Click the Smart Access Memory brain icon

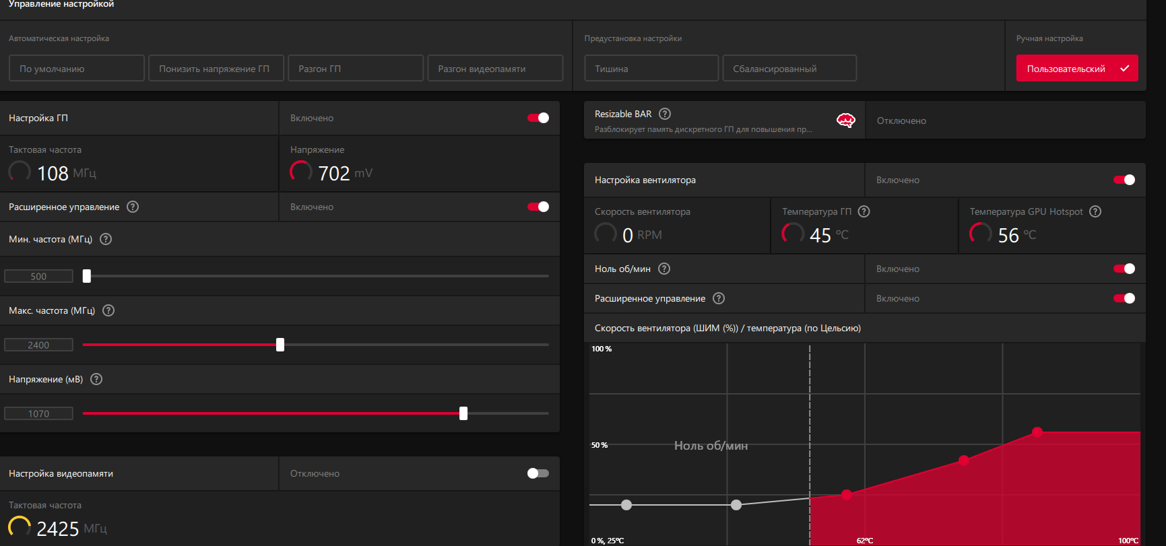[845, 121]
